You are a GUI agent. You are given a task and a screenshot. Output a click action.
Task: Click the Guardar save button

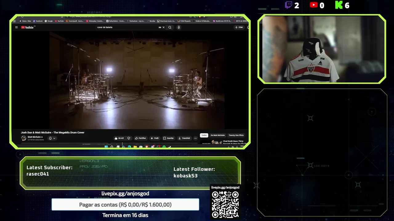click(x=168, y=138)
